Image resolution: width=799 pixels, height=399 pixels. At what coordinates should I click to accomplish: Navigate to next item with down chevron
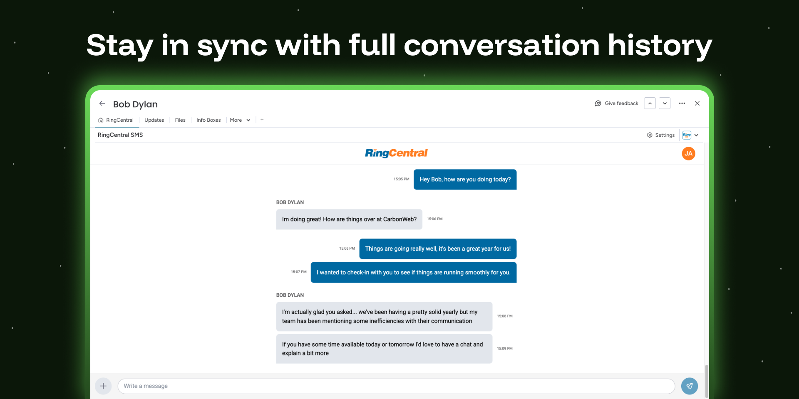click(x=665, y=103)
